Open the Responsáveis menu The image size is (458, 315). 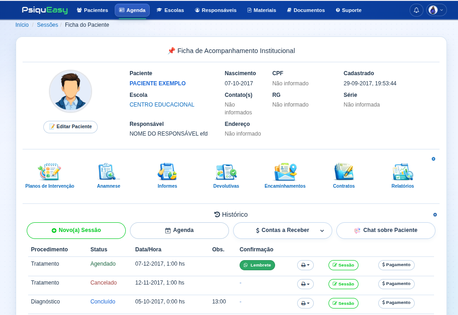pos(216,10)
